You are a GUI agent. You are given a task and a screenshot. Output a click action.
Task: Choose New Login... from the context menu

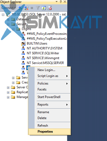coord(49,70)
